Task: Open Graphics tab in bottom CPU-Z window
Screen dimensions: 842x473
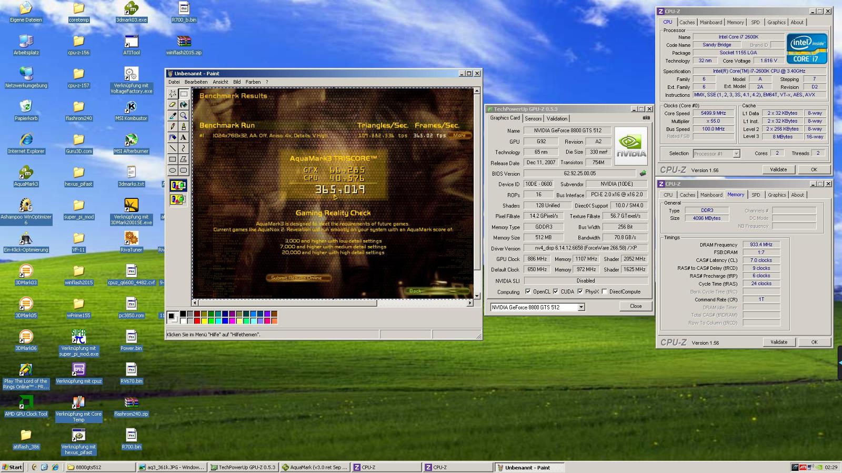Action: [777, 195]
